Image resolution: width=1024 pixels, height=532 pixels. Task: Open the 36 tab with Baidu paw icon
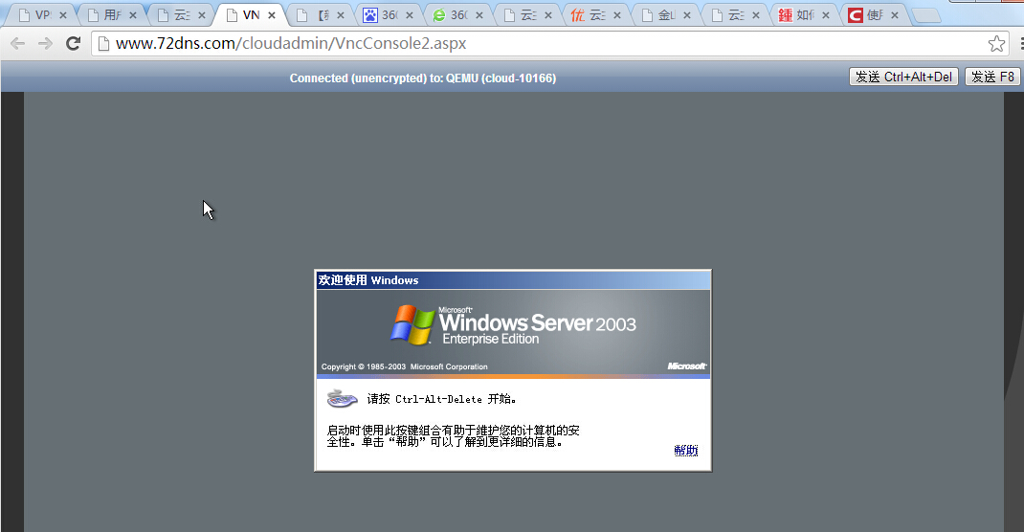click(x=390, y=15)
